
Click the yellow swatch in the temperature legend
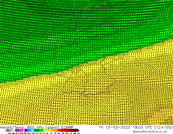[44, 130]
